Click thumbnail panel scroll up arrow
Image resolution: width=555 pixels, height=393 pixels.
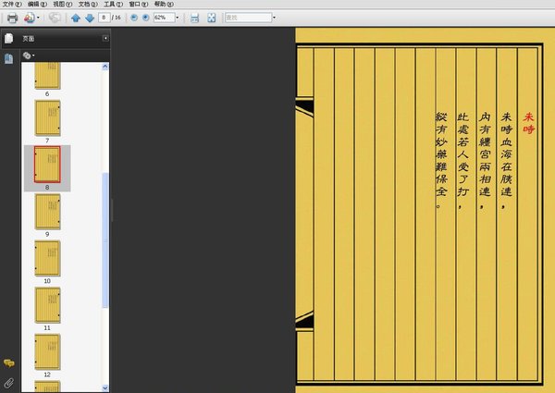pyautogui.click(x=105, y=67)
